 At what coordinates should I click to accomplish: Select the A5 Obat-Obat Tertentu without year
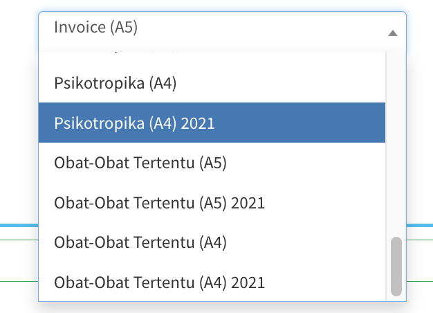point(212,162)
